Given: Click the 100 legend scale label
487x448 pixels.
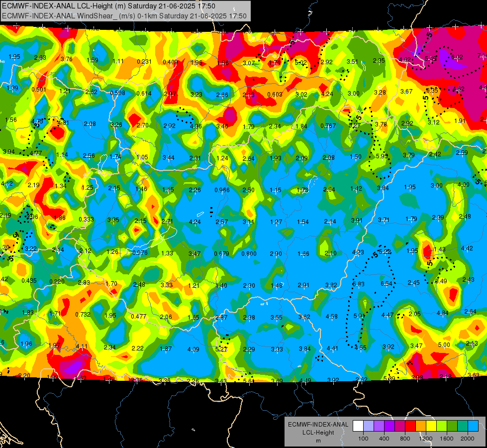Looking at the screenshot, I should 363,439.
